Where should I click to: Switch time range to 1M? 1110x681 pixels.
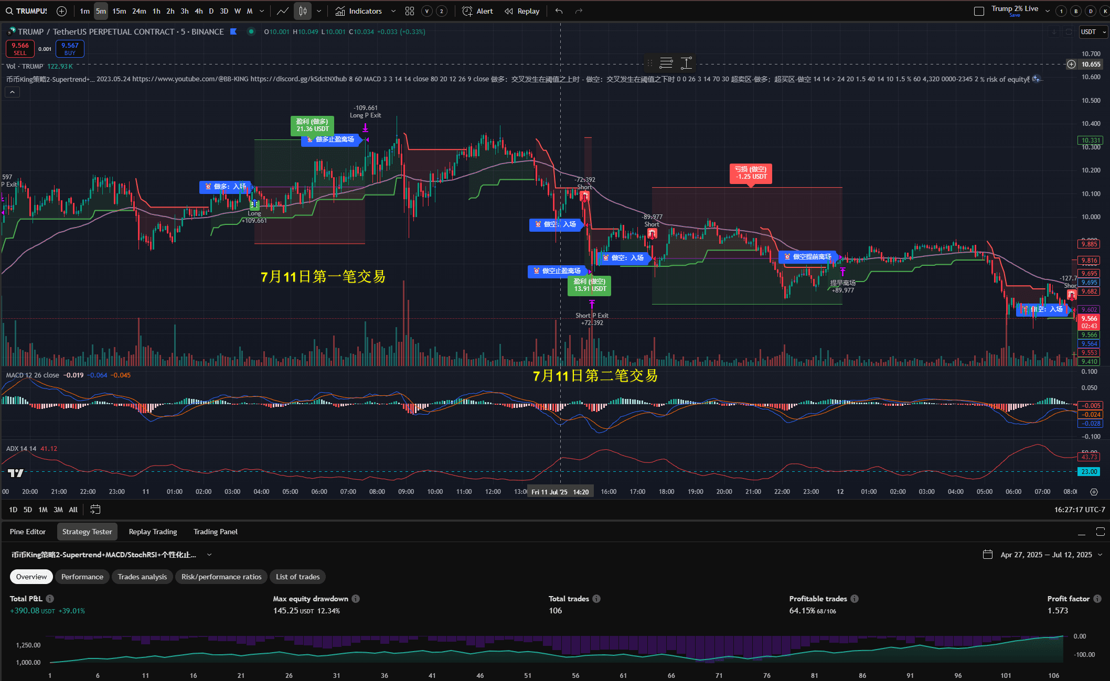coord(43,510)
